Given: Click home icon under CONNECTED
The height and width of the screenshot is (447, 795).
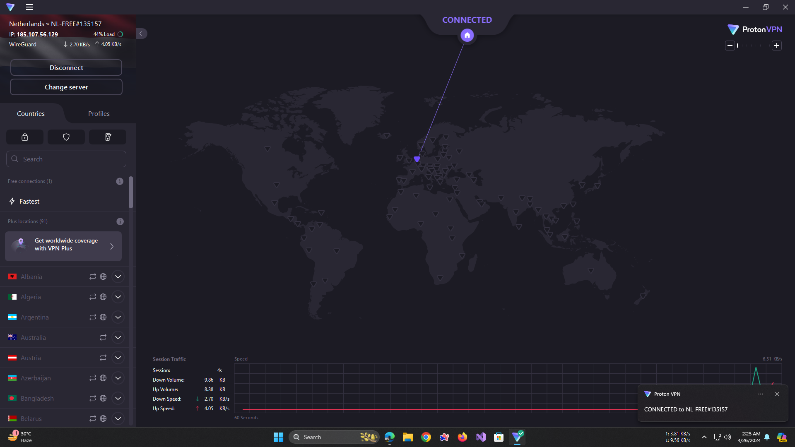Looking at the screenshot, I should point(467,35).
